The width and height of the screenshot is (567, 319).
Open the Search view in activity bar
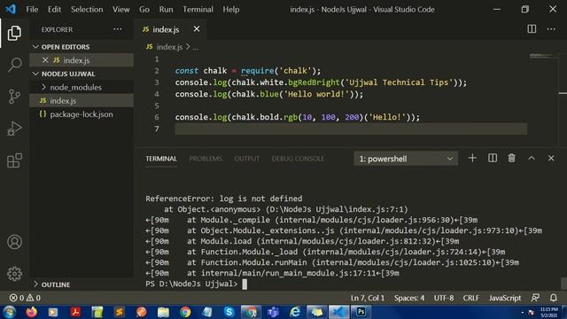tap(14, 65)
